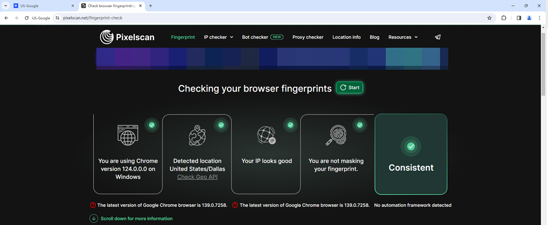Click the large checkmark in Consistent card

(411, 147)
